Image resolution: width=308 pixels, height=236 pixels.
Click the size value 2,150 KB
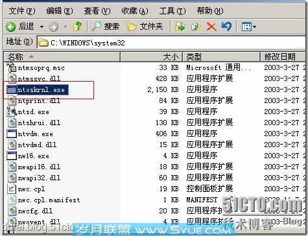click(x=163, y=89)
